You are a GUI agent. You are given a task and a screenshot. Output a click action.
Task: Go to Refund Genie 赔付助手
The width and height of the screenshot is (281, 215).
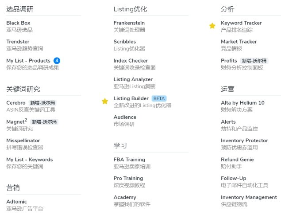(x=237, y=163)
